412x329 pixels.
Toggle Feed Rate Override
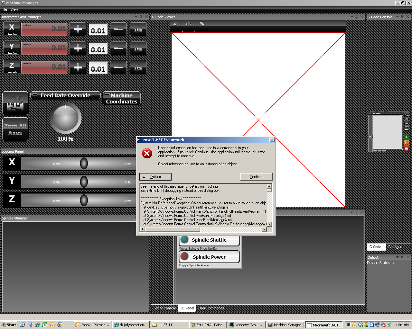[65, 95]
